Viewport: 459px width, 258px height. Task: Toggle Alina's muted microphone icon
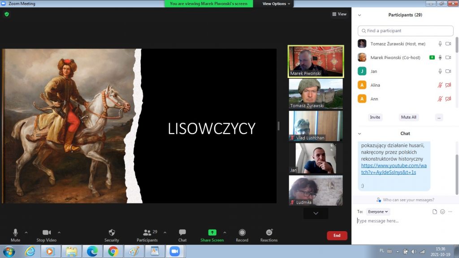[x=440, y=85]
